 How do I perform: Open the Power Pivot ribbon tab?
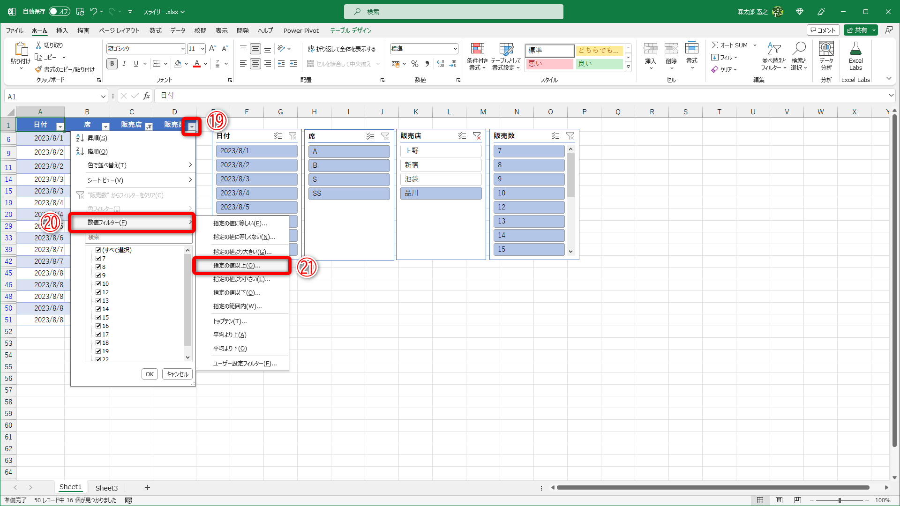301,30
